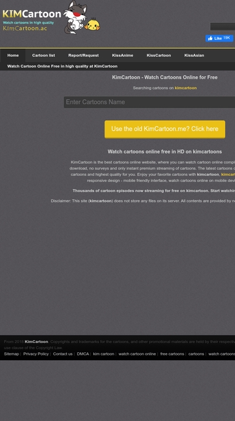Image resolution: width=235 pixels, height=421 pixels.
Task: Click the 'cartoons' footer link
Action: (x=196, y=354)
